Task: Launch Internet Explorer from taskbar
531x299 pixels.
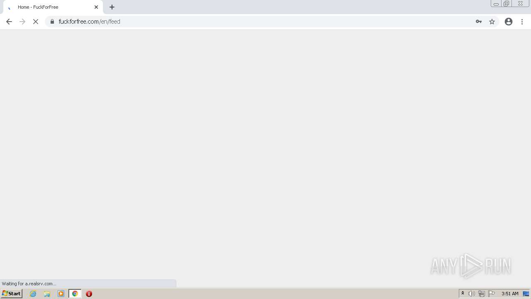Action: [x=33, y=294]
